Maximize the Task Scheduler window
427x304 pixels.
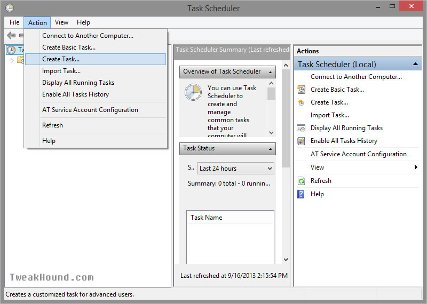(392, 6)
